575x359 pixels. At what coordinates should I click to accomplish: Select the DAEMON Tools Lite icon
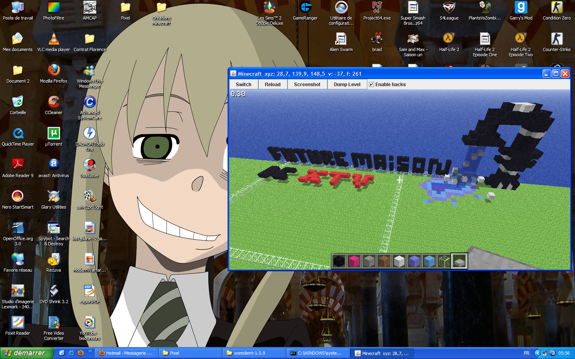89,139
